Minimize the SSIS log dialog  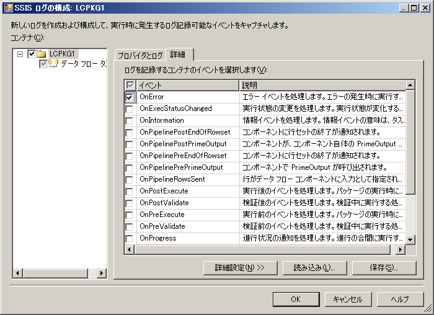tap(404, 8)
